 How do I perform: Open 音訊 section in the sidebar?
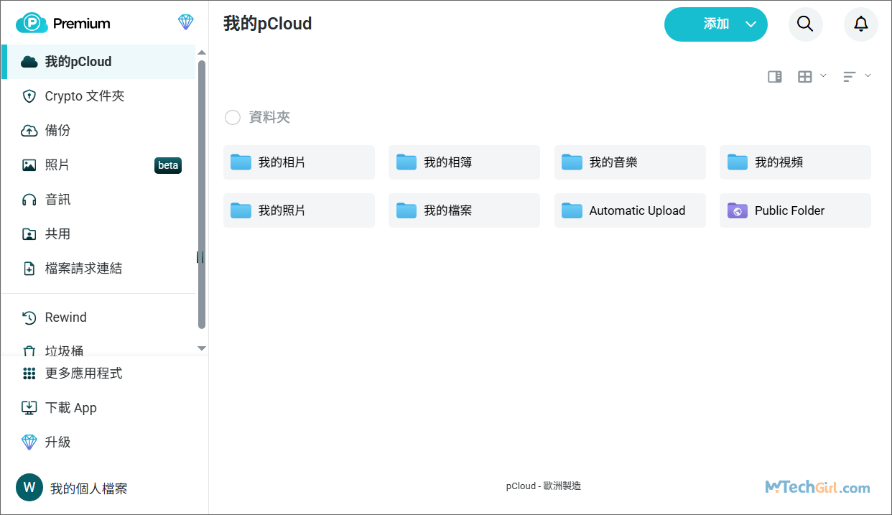pos(98,200)
